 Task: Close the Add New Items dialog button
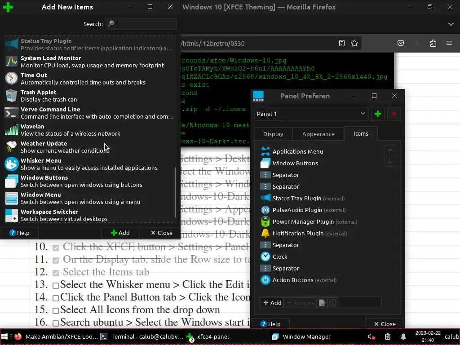(x=161, y=233)
